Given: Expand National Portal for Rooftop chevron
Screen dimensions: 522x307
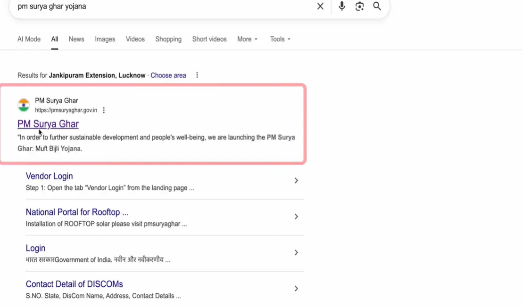Looking at the screenshot, I should click(296, 217).
